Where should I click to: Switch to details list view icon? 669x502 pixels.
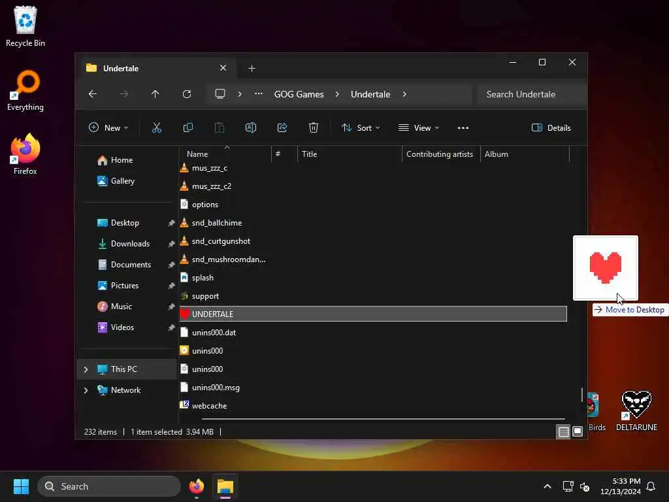(563, 431)
